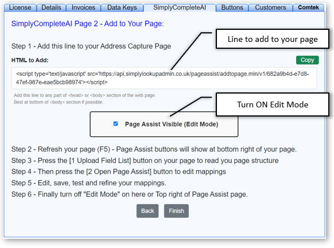Click the hint 'Best at bottom of <body> section'
Image resolution: width=334 pixels, height=248 pixels.
(x=59, y=102)
